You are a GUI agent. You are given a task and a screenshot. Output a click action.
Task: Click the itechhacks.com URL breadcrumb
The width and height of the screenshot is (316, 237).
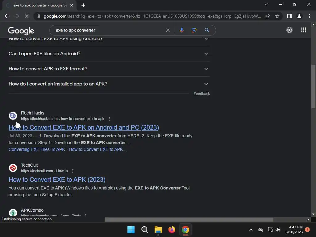[62, 119]
